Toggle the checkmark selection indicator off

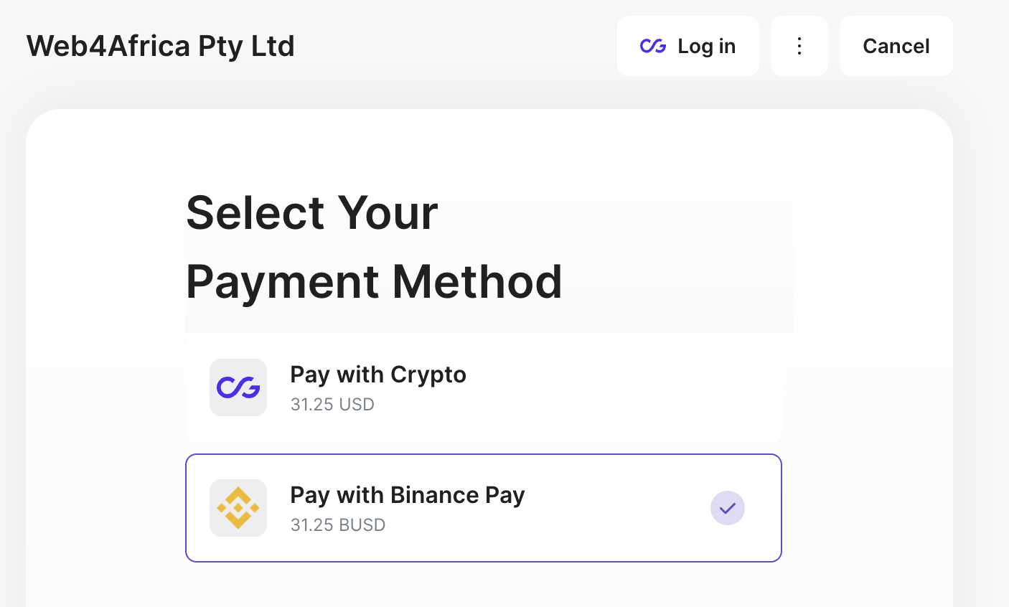[727, 507]
